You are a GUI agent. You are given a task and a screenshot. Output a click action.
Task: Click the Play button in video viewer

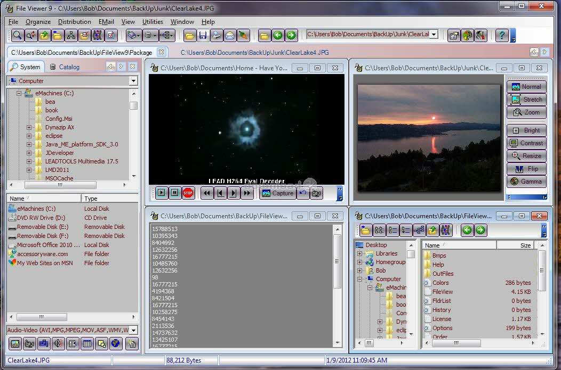[162, 193]
